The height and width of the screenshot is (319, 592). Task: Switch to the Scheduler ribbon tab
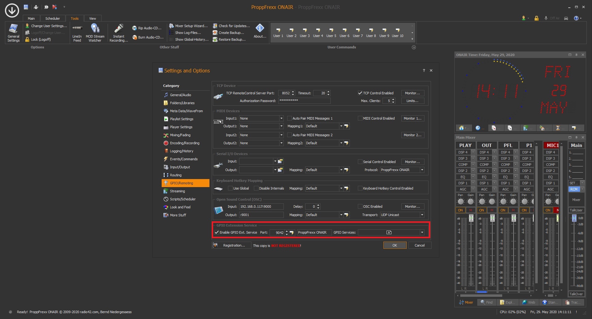click(52, 18)
